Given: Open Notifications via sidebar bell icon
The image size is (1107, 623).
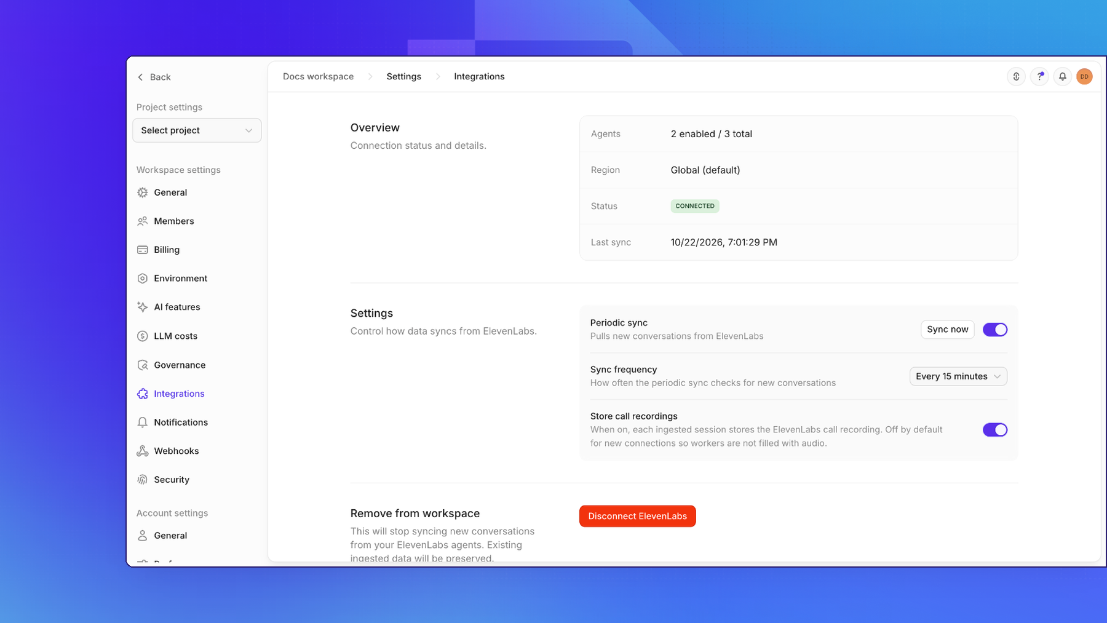Looking at the screenshot, I should click(143, 422).
